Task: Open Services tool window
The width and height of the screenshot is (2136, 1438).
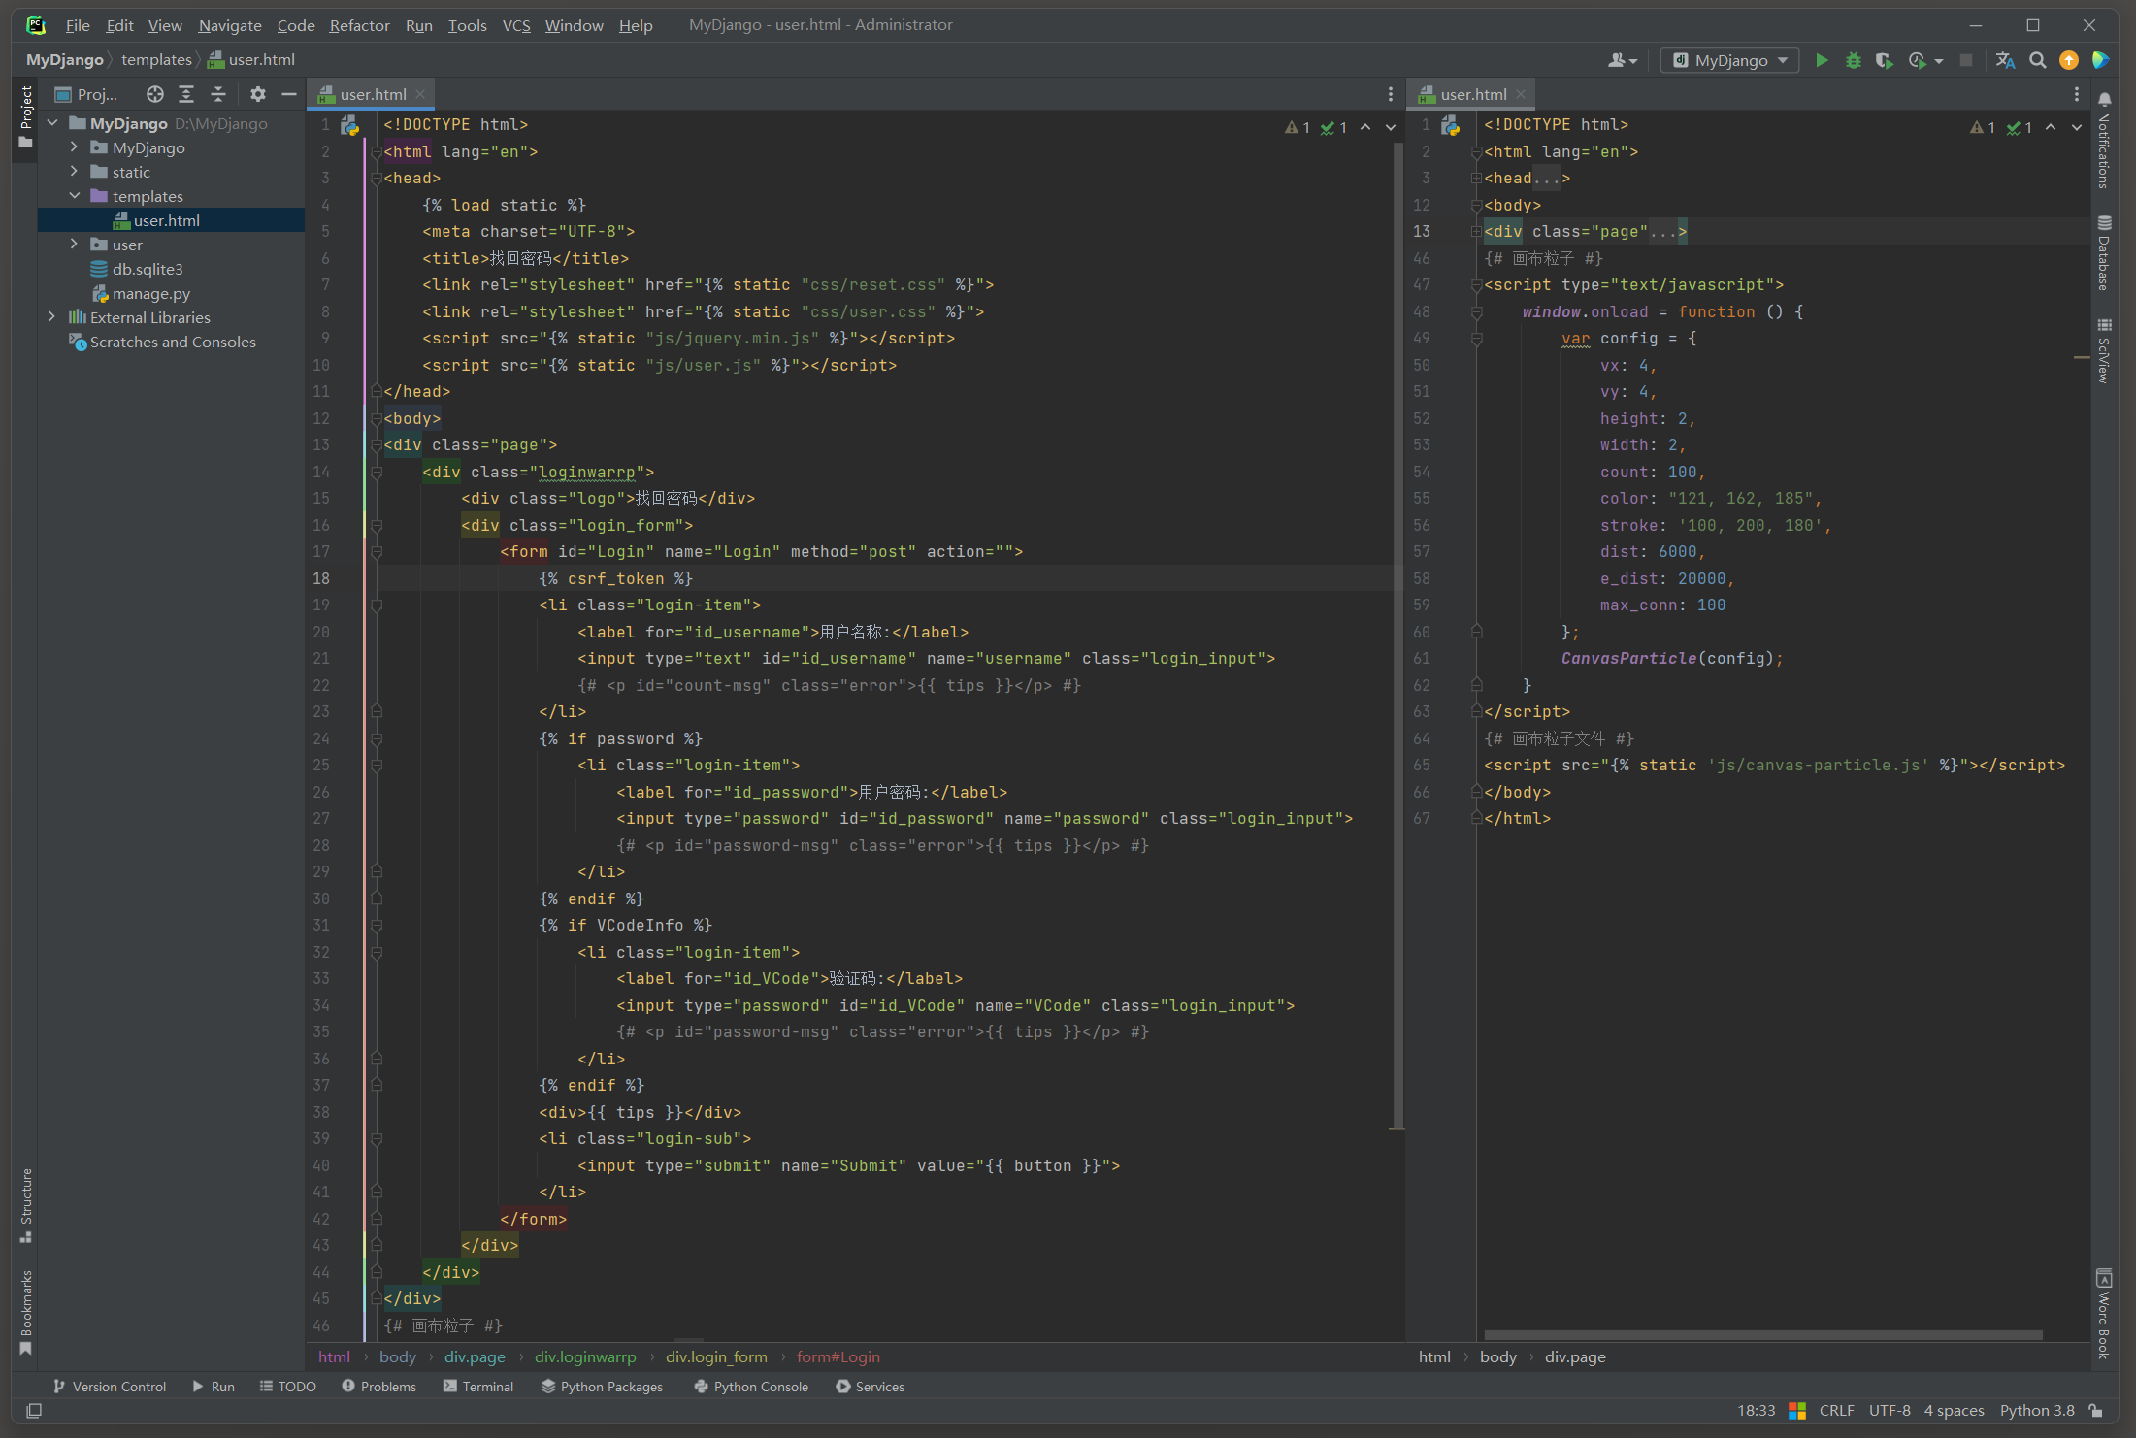Action: (x=871, y=1387)
